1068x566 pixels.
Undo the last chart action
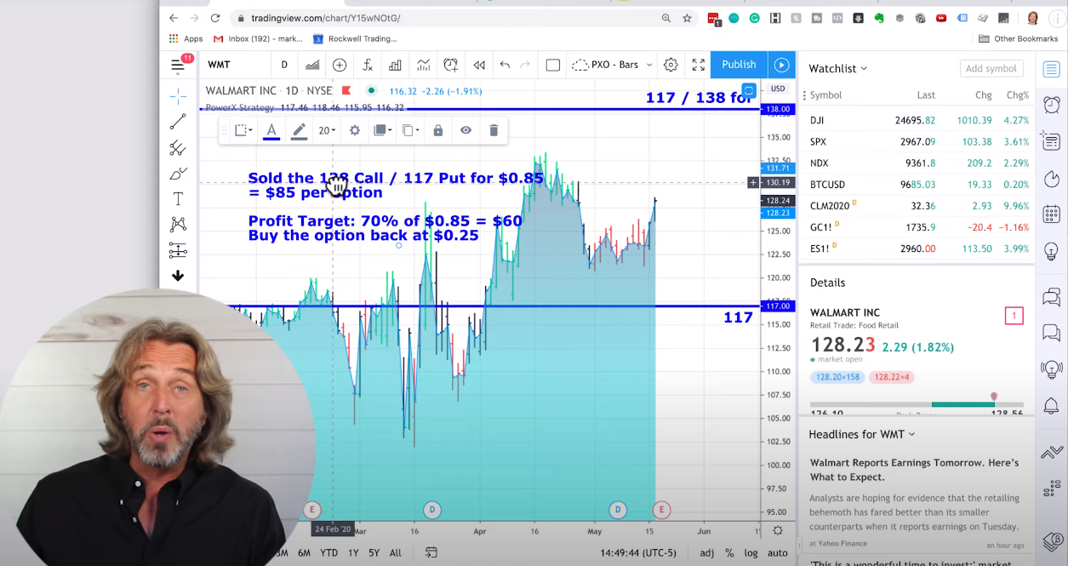505,65
